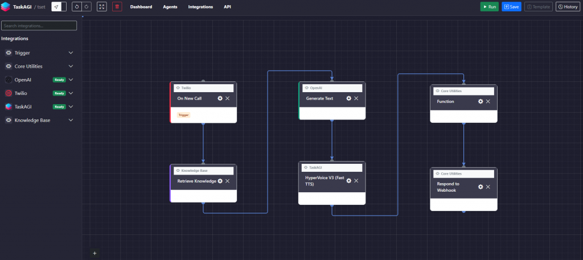Remove the Generate Text node
The height and width of the screenshot is (260, 583).
click(x=356, y=98)
